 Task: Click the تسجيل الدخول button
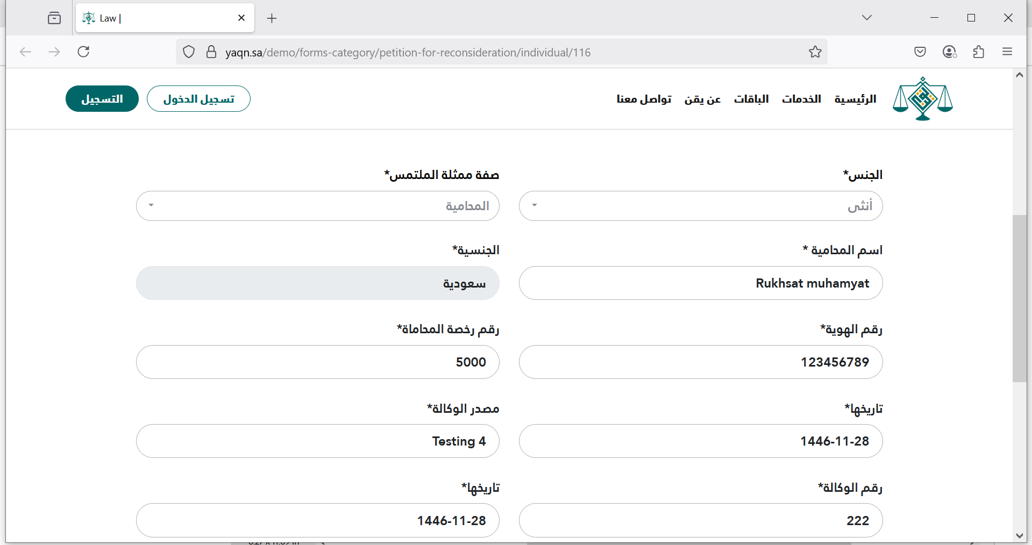[x=198, y=99]
